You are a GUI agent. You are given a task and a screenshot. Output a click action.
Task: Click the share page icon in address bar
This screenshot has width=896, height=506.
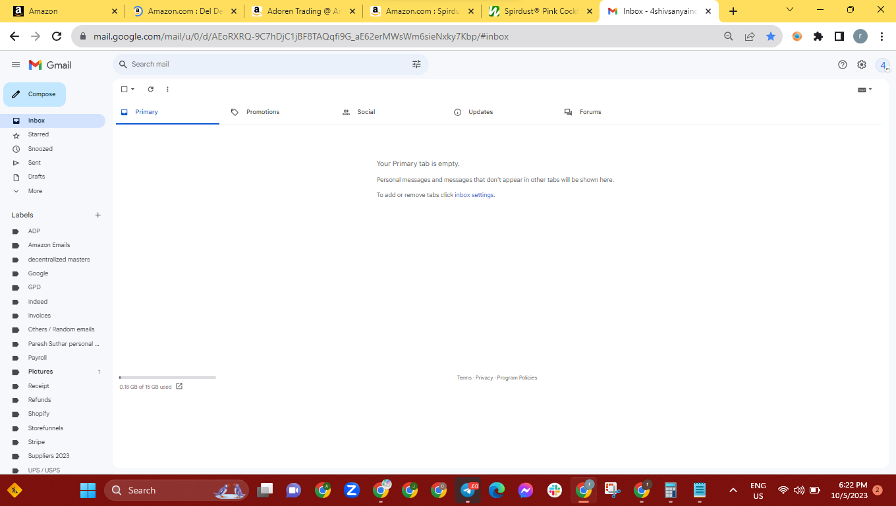click(x=750, y=36)
